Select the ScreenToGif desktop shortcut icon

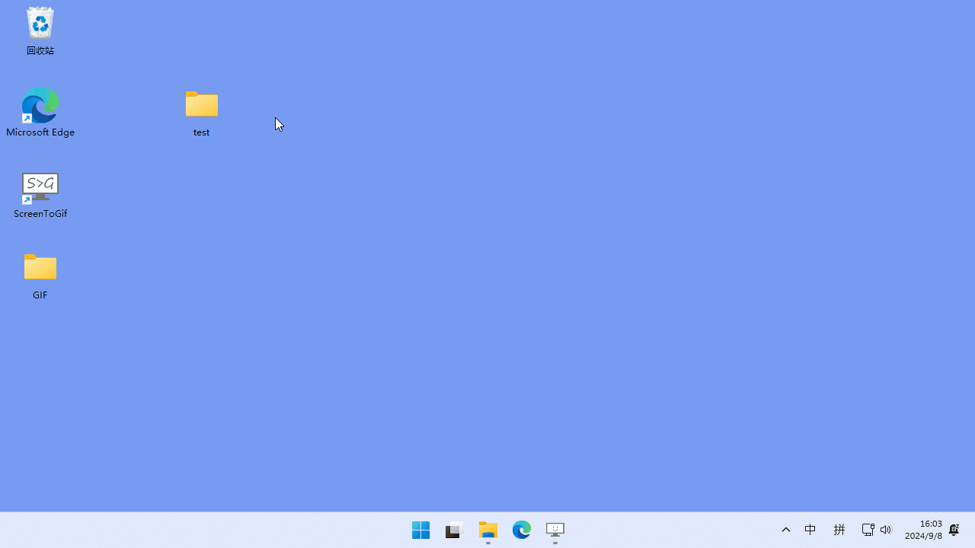tap(40, 187)
